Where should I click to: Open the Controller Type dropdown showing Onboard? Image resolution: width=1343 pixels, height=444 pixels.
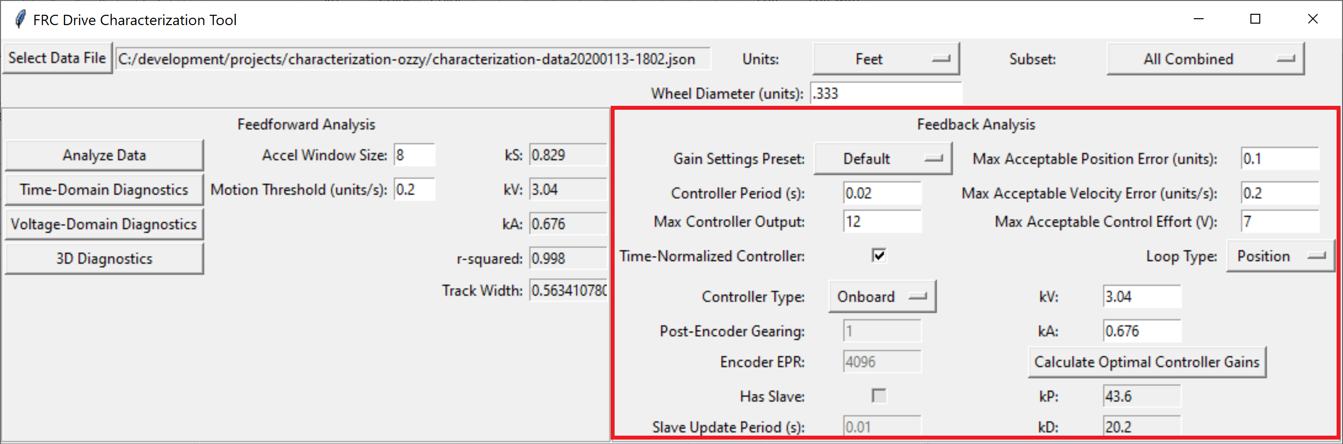pos(882,296)
